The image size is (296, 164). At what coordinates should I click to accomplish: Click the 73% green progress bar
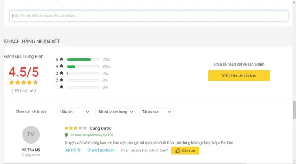(83, 60)
